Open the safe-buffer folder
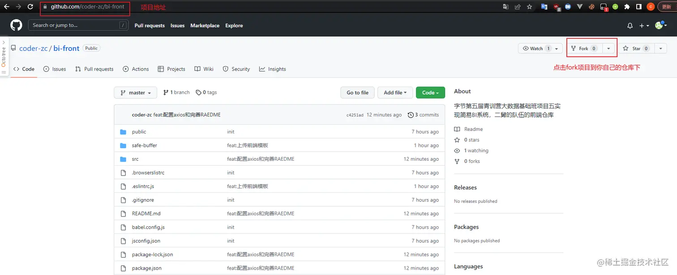Screen dimensions: 677x275 pos(144,146)
